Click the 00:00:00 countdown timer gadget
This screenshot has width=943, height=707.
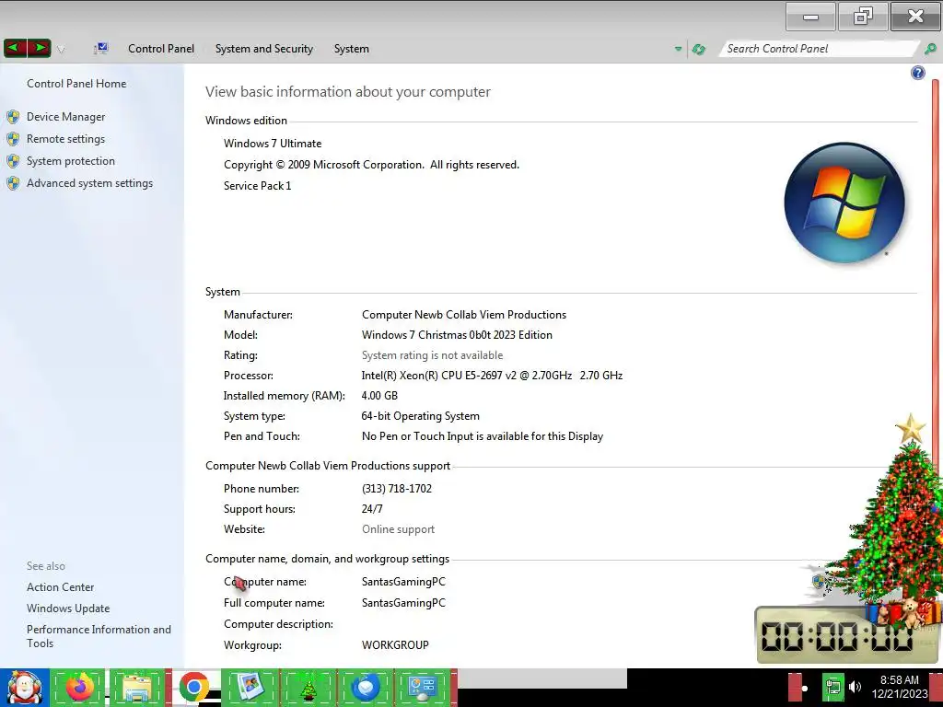click(837, 636)
